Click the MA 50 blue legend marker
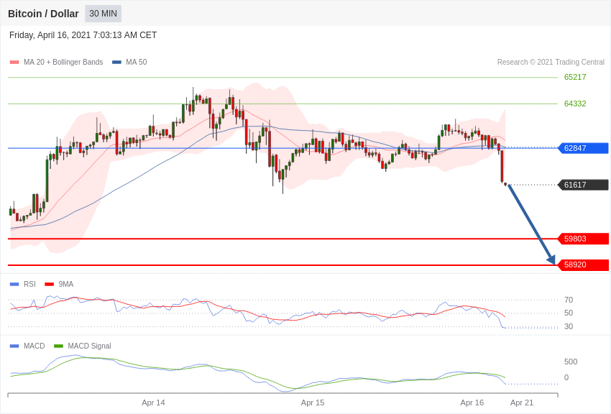 point(116,63)
